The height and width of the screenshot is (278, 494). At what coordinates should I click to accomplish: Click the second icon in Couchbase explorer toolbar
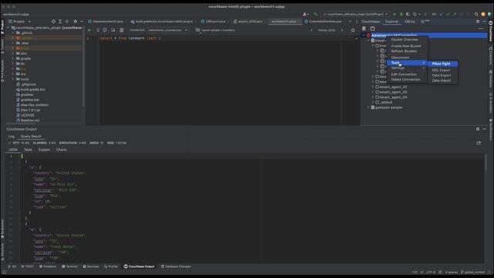[372, 29]
